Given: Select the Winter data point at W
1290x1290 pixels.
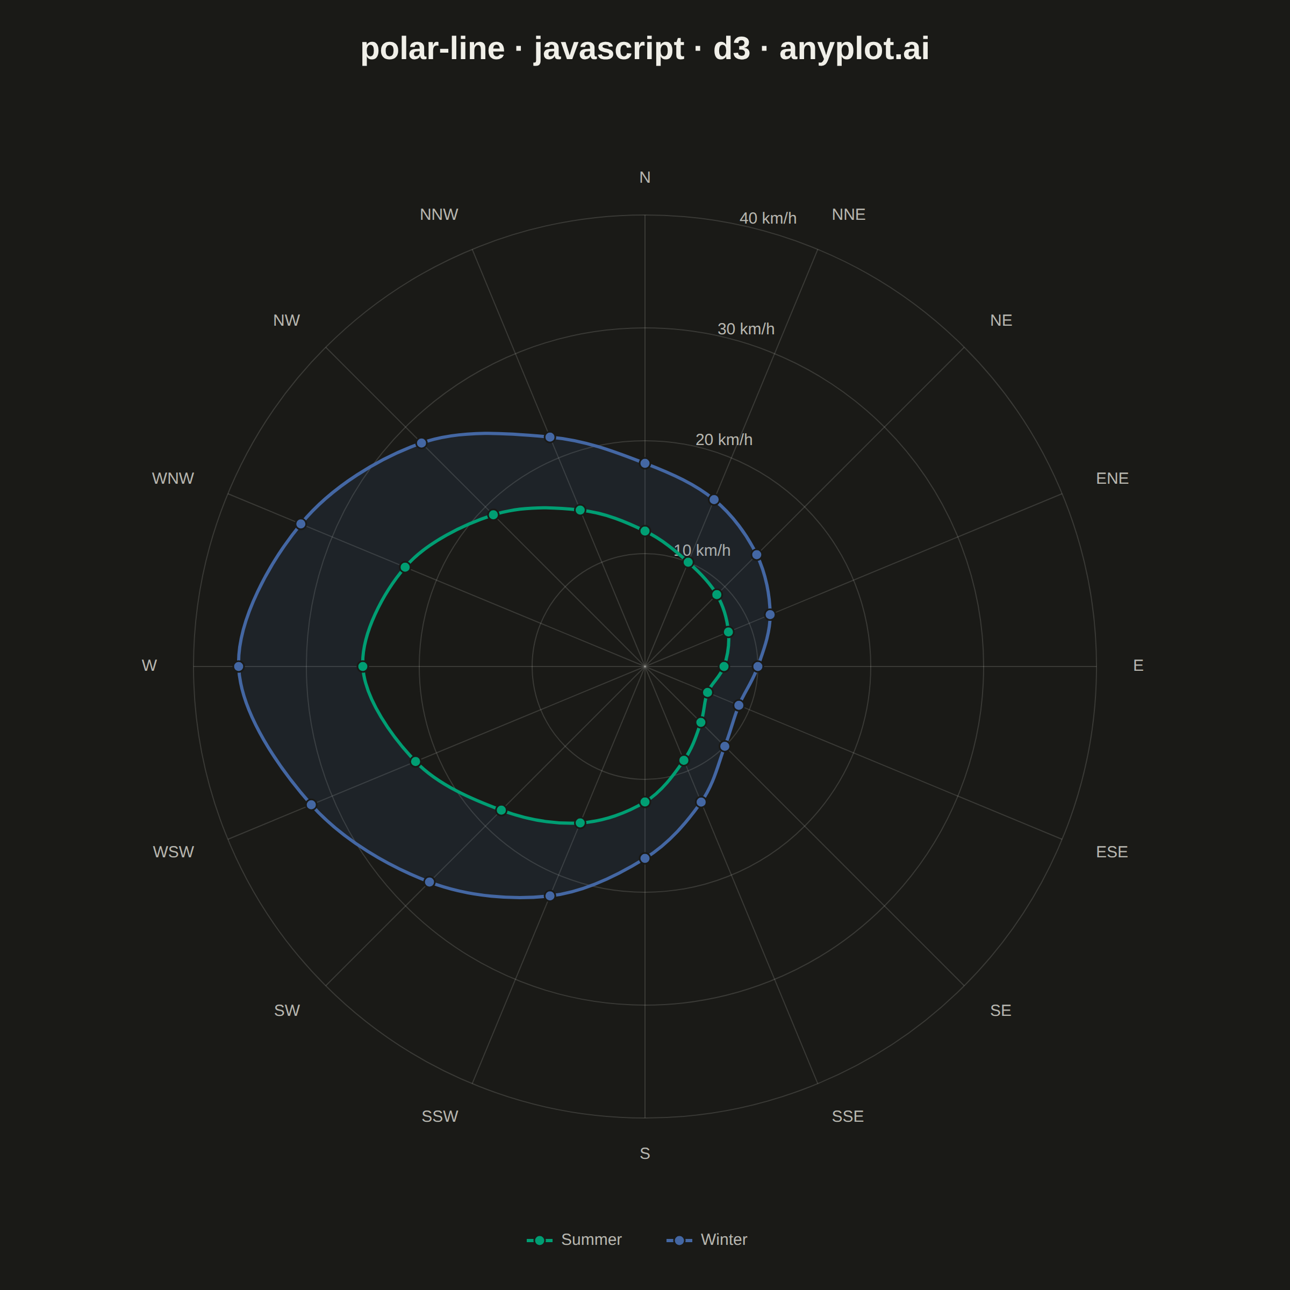Looking at the screenshot, I should [239, 666].
